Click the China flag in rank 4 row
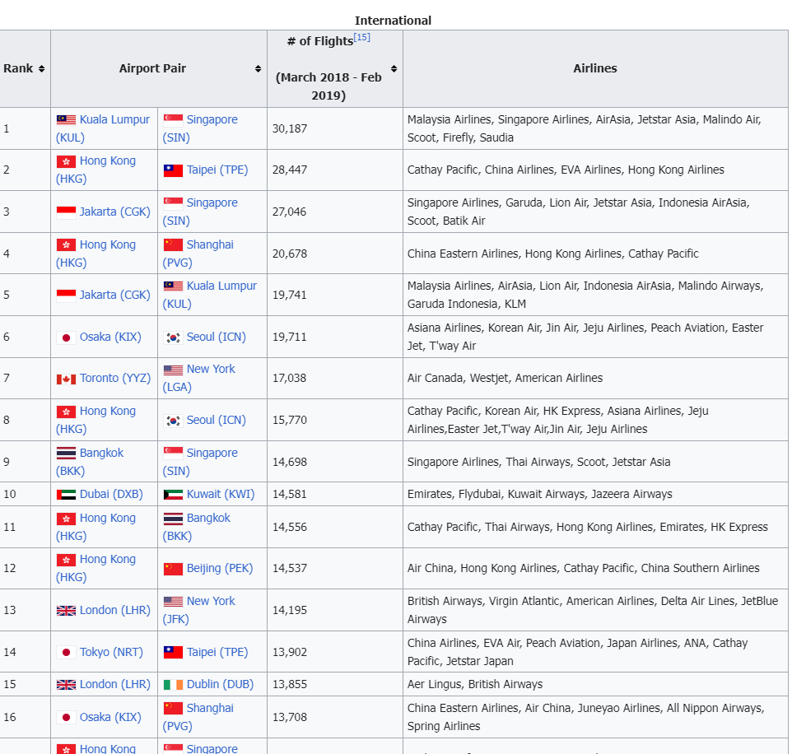806x754 pixels. (x=173, y=244)
